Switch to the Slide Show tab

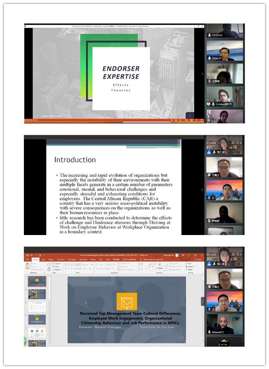(83, 259)
